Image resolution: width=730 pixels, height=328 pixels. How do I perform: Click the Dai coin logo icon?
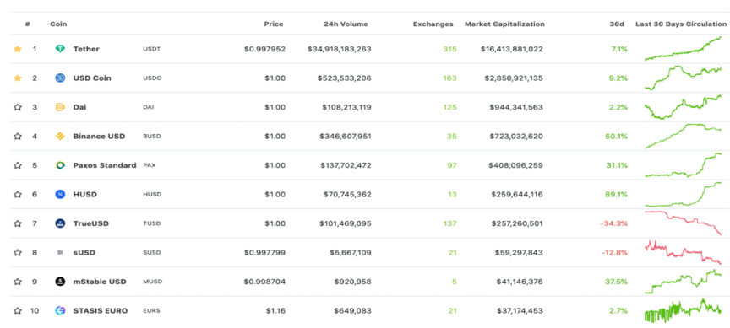coord(60,107)
